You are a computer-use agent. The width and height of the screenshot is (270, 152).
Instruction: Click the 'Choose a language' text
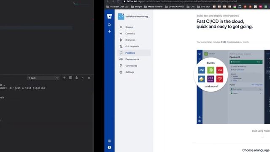[x=256, y=150]
